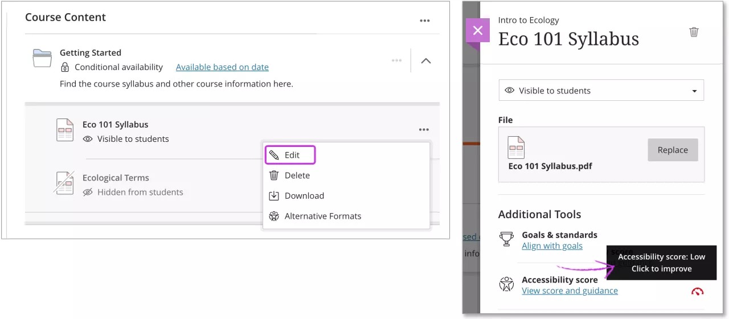Image resolution: width=729 pixels, height=319 pixels.
Task: Choose Alternative Formats in the menu
Action: point(322,216)
